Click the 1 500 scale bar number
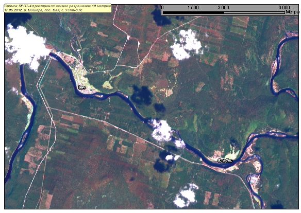 coord(193,8)
